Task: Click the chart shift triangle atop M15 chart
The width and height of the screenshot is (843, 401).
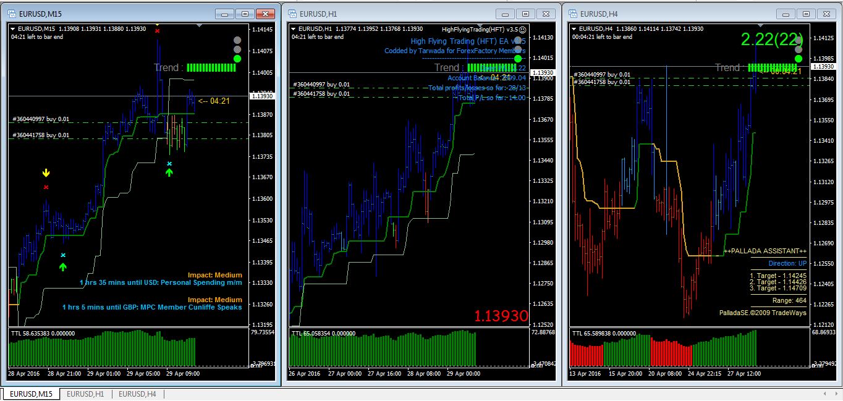Action: point(198,25)
